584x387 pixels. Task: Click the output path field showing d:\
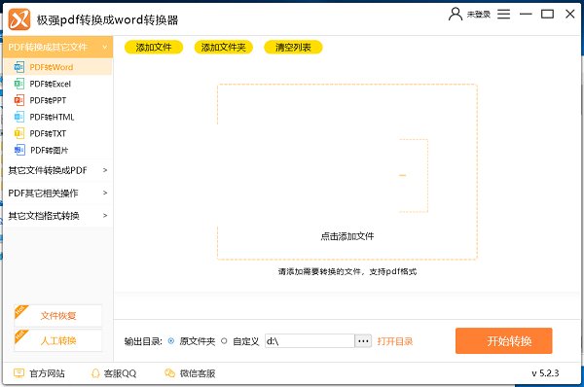point(310,341)
